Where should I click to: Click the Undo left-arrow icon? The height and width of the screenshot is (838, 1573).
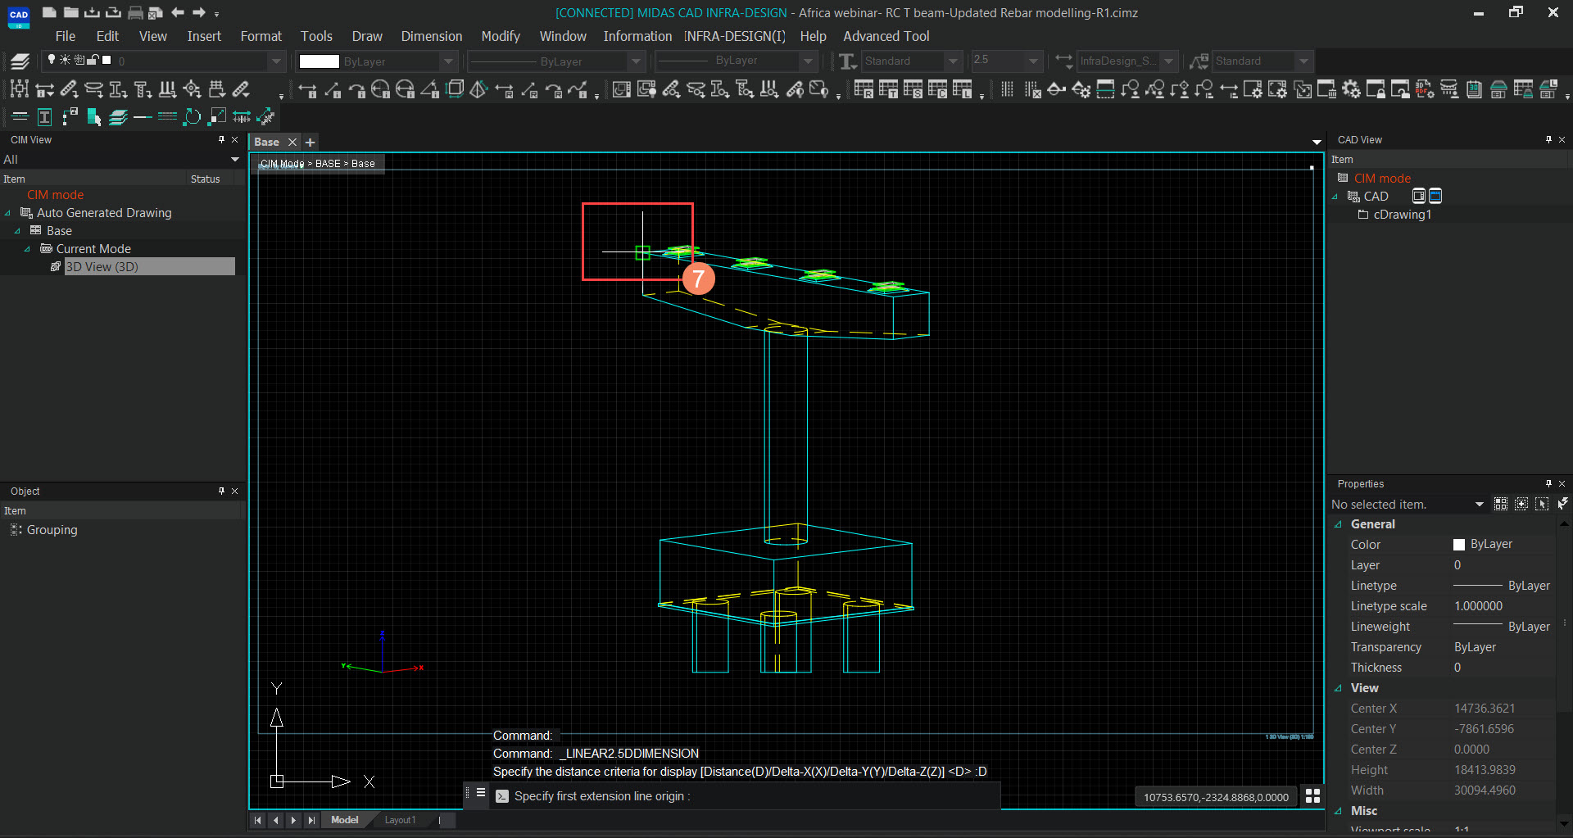pos(177,12)
